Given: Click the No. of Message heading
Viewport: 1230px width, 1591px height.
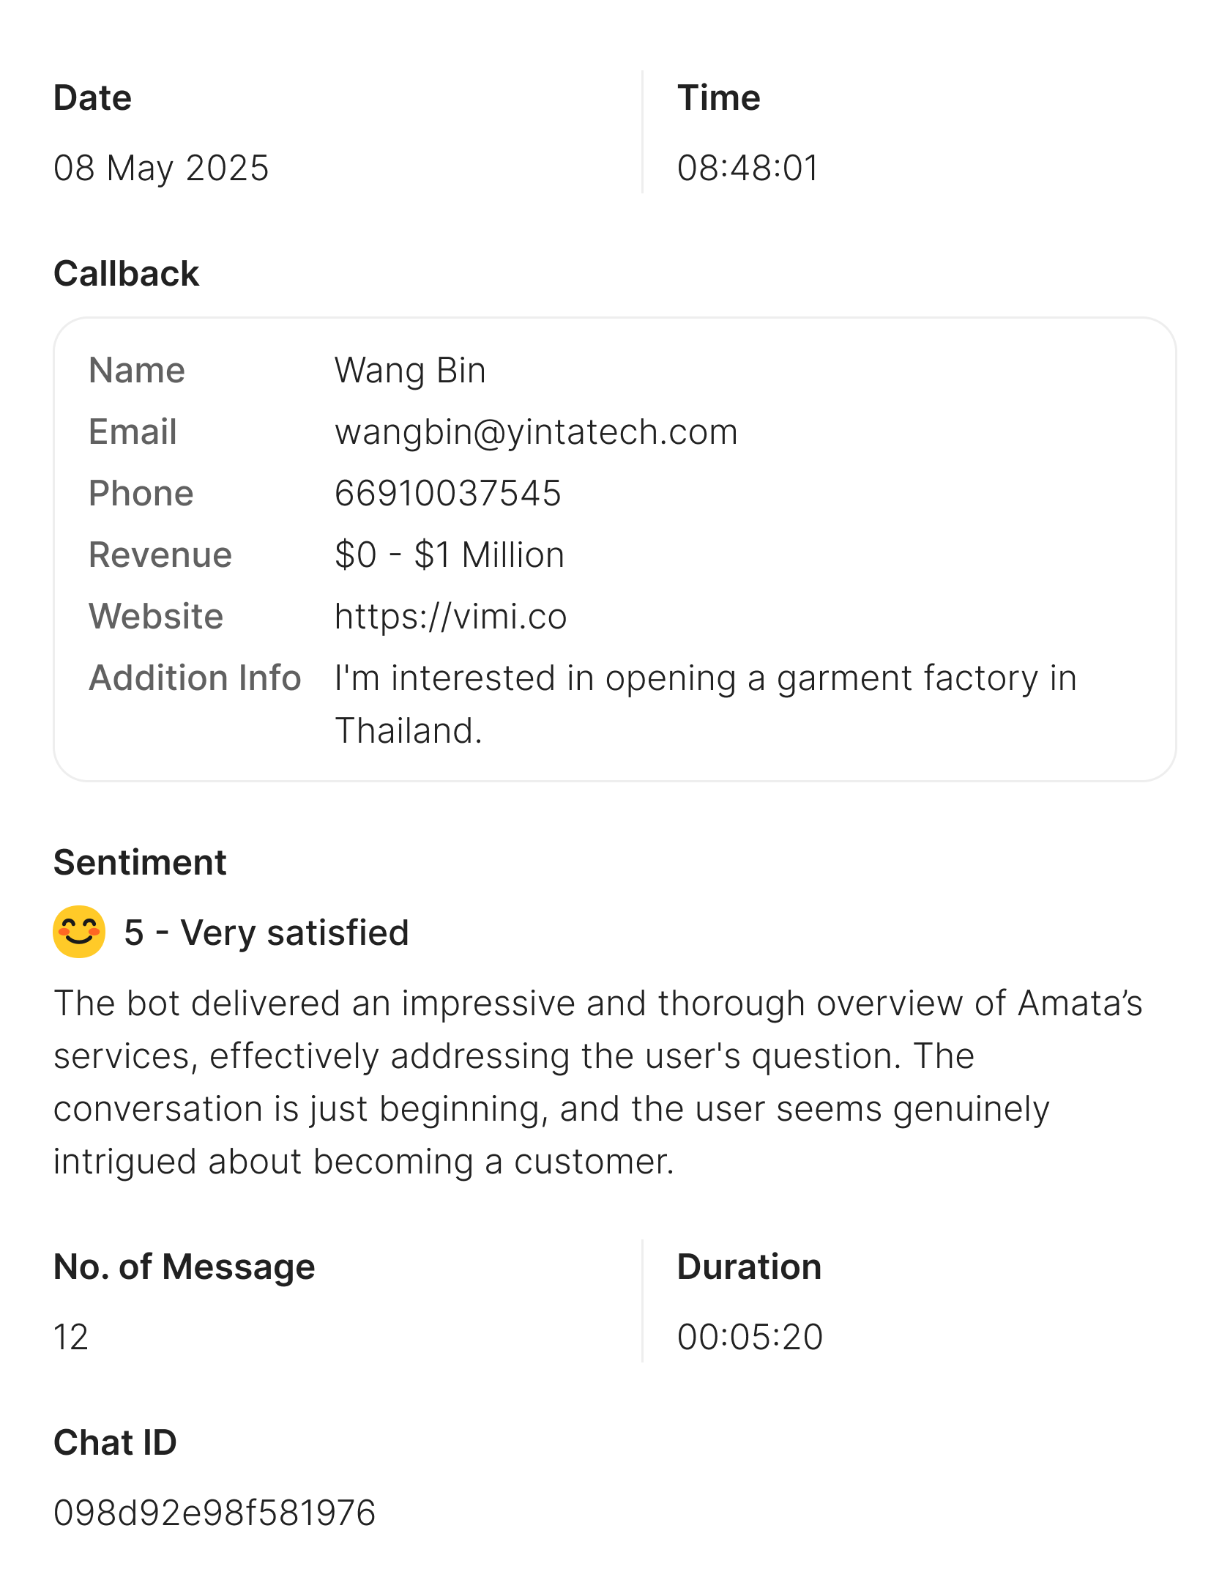Looking at the screenshot, I should [184, 1267].
